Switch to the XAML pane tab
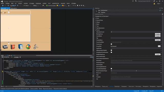 [x=16, y=57]
